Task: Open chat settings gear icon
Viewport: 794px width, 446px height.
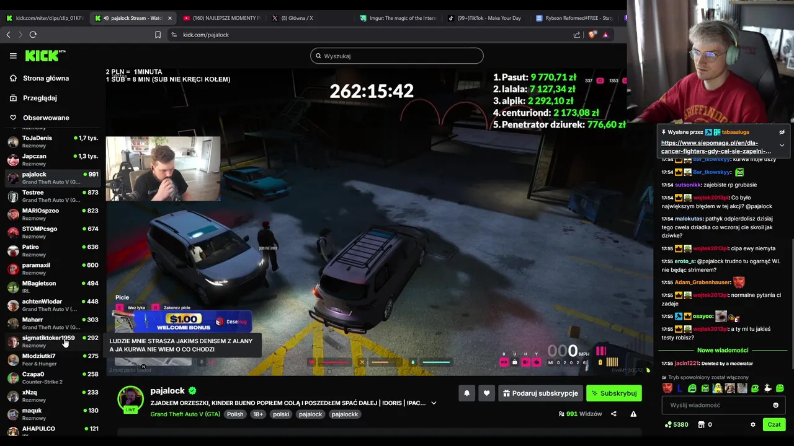Action: 753,424
